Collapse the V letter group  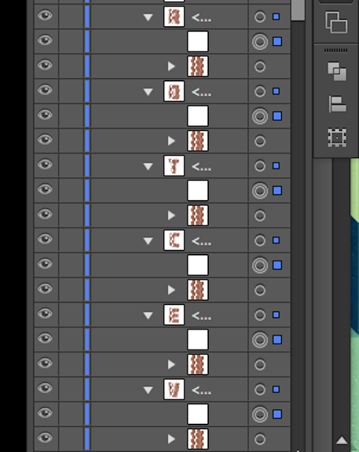point(148,390)
